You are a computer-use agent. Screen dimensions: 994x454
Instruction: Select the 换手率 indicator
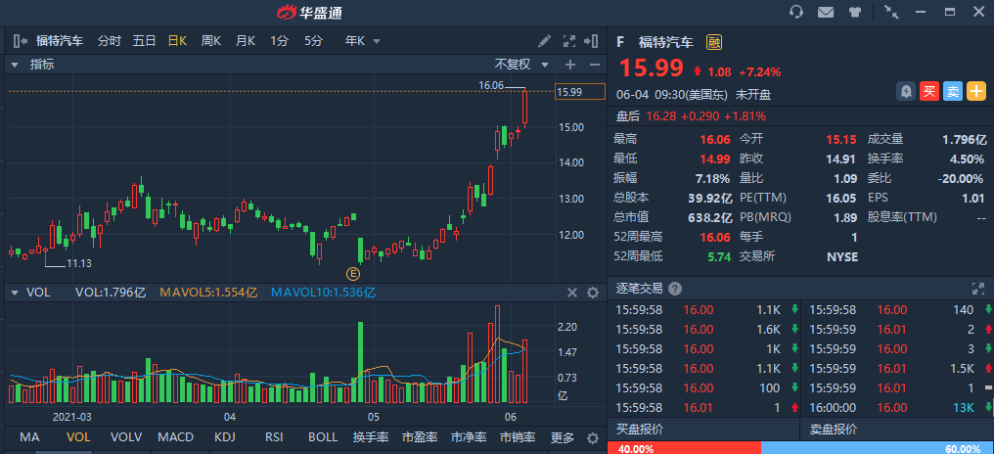371,437
